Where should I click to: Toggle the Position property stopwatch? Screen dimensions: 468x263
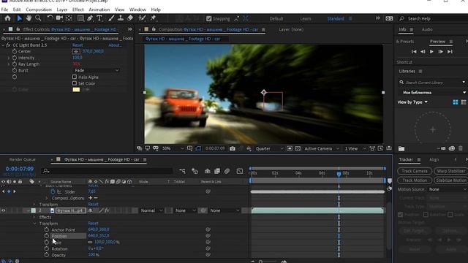tap(47, 236)
